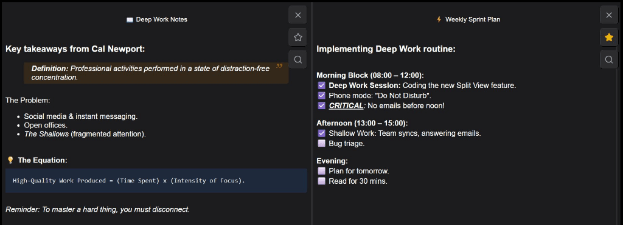Uncheck the Shallow Work Team syncs checkbox

[322, 133]
